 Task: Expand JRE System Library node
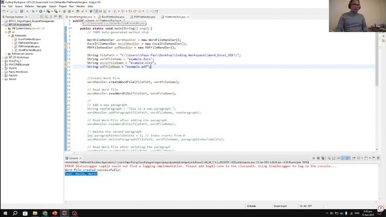tap(7, 28)
